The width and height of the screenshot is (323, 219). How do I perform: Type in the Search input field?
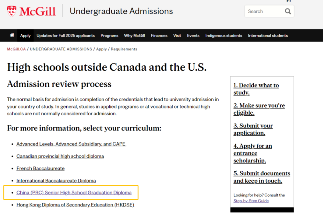coord(264,11)
